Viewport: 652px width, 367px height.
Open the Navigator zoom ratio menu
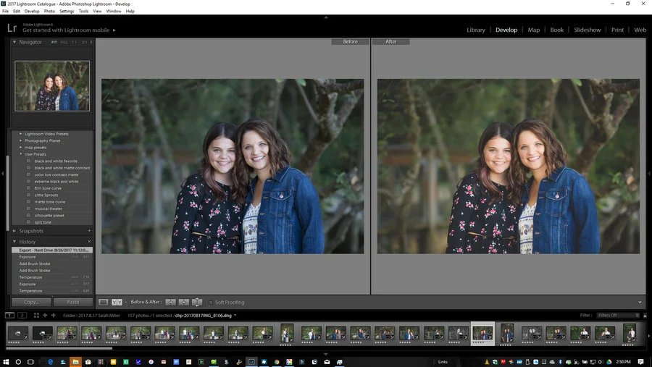click(91, 42)
